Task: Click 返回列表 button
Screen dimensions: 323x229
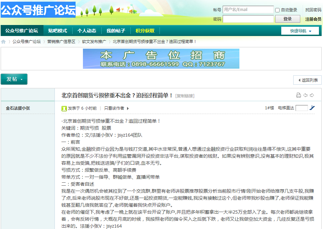Action: (307, 80)
